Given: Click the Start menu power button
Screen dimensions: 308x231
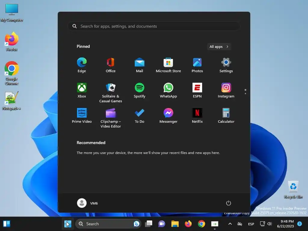Looking at the screenshot, I should [x=229, y=203].
